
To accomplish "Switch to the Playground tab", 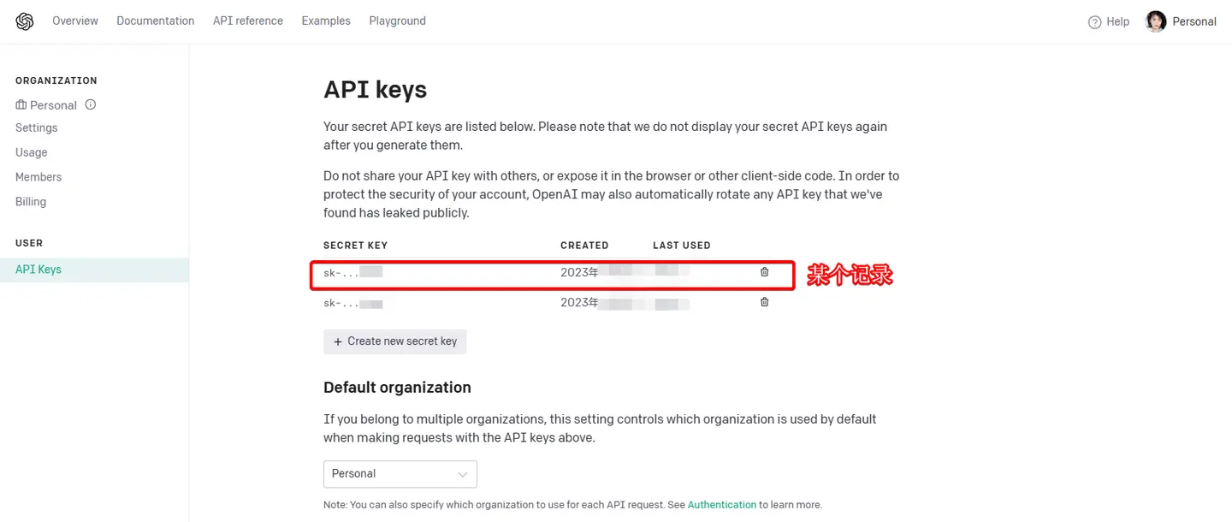I will [397, 21].
